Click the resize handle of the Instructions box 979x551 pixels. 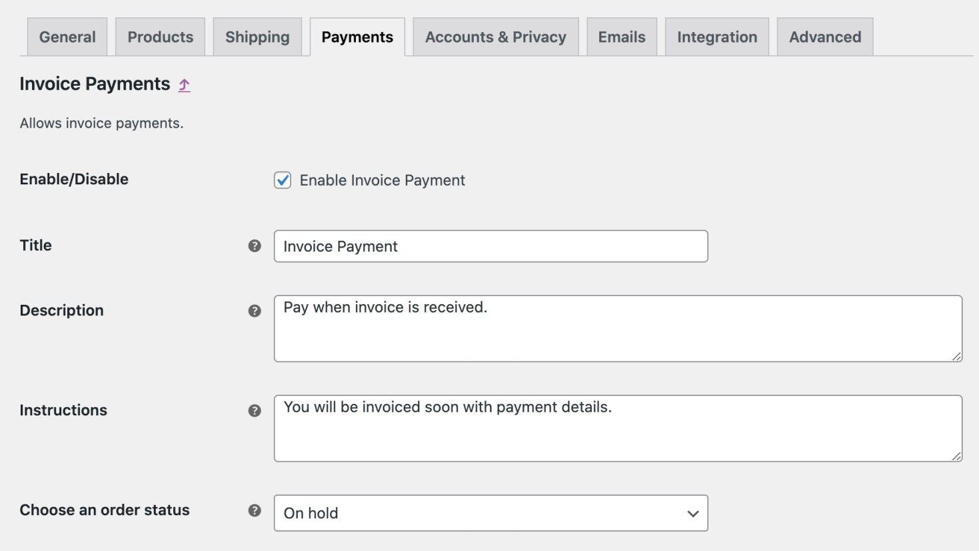pyautogui.click(x=956, y=455)
